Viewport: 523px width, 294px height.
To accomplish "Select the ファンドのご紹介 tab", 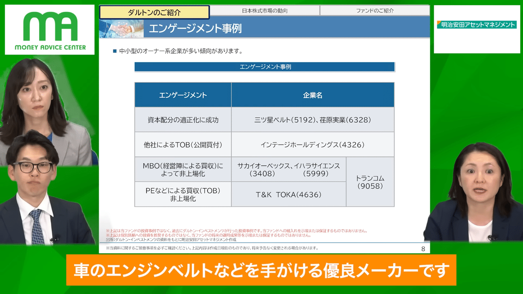I will point(375,10).
